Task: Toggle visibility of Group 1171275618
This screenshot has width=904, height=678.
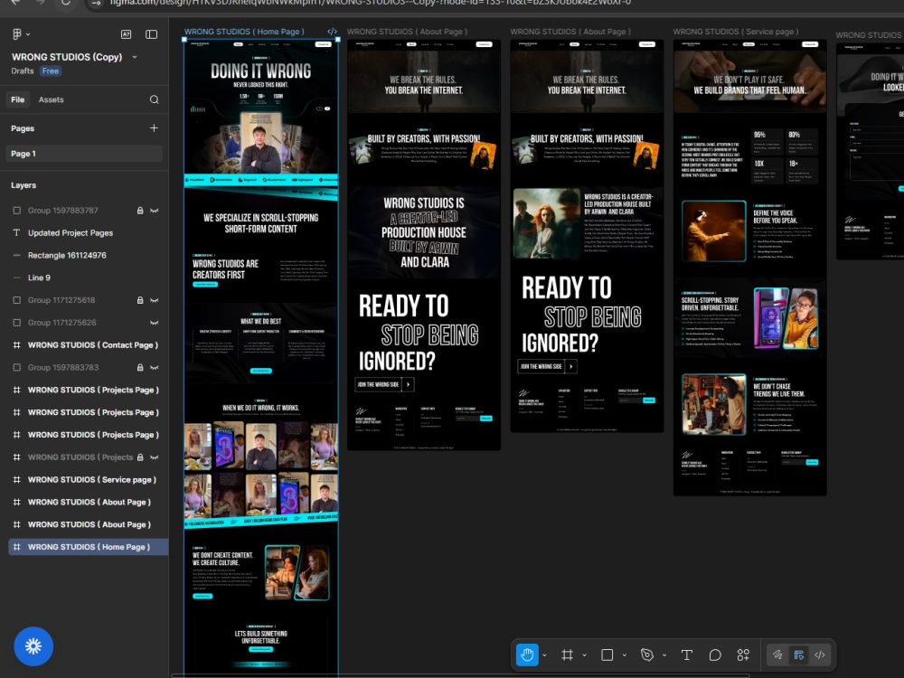Action: [x=154, y=300]
